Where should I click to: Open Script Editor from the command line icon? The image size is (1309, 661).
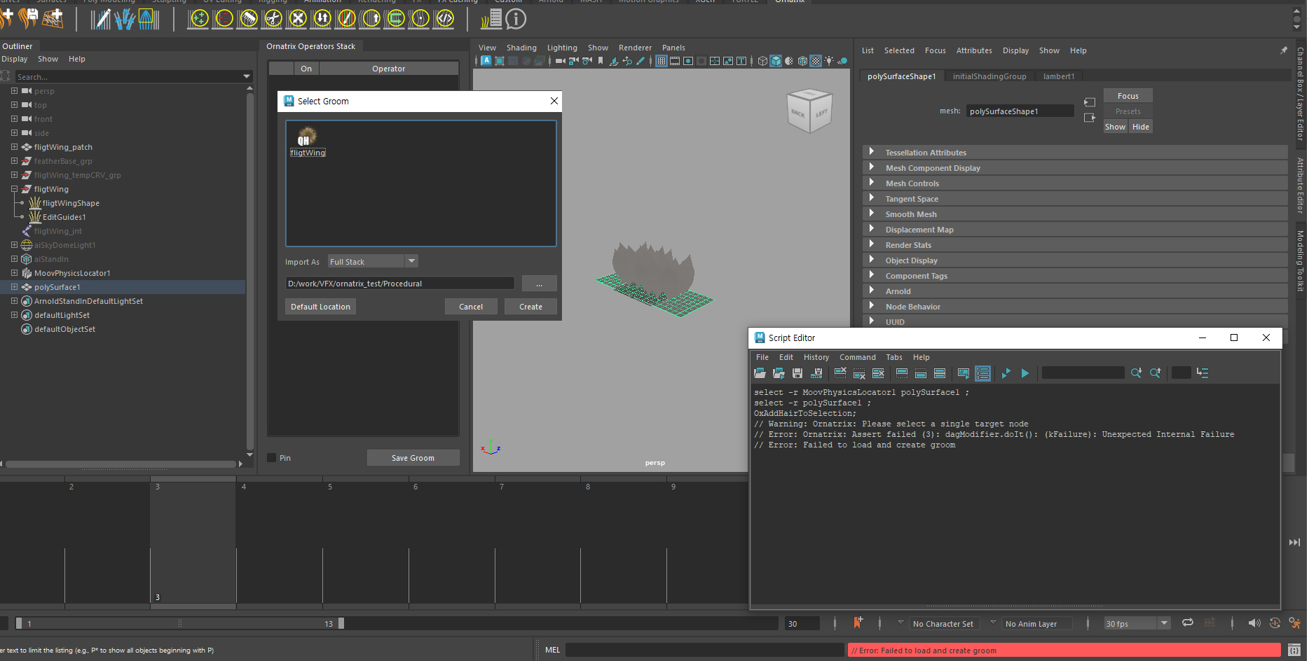pyautogui.click(x=1294, y=650)
